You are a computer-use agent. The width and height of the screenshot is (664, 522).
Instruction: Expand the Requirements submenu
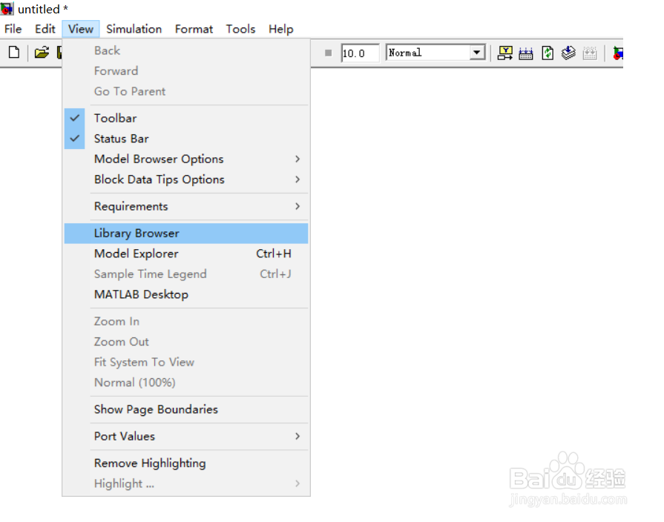coord(186,206)
